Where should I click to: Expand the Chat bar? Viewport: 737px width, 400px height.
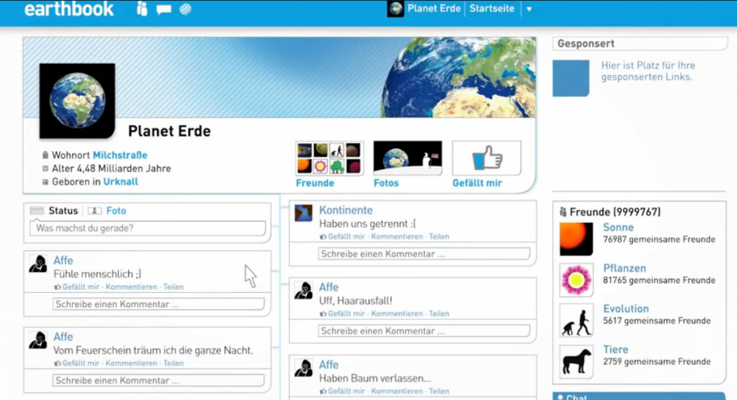(639, 396)
